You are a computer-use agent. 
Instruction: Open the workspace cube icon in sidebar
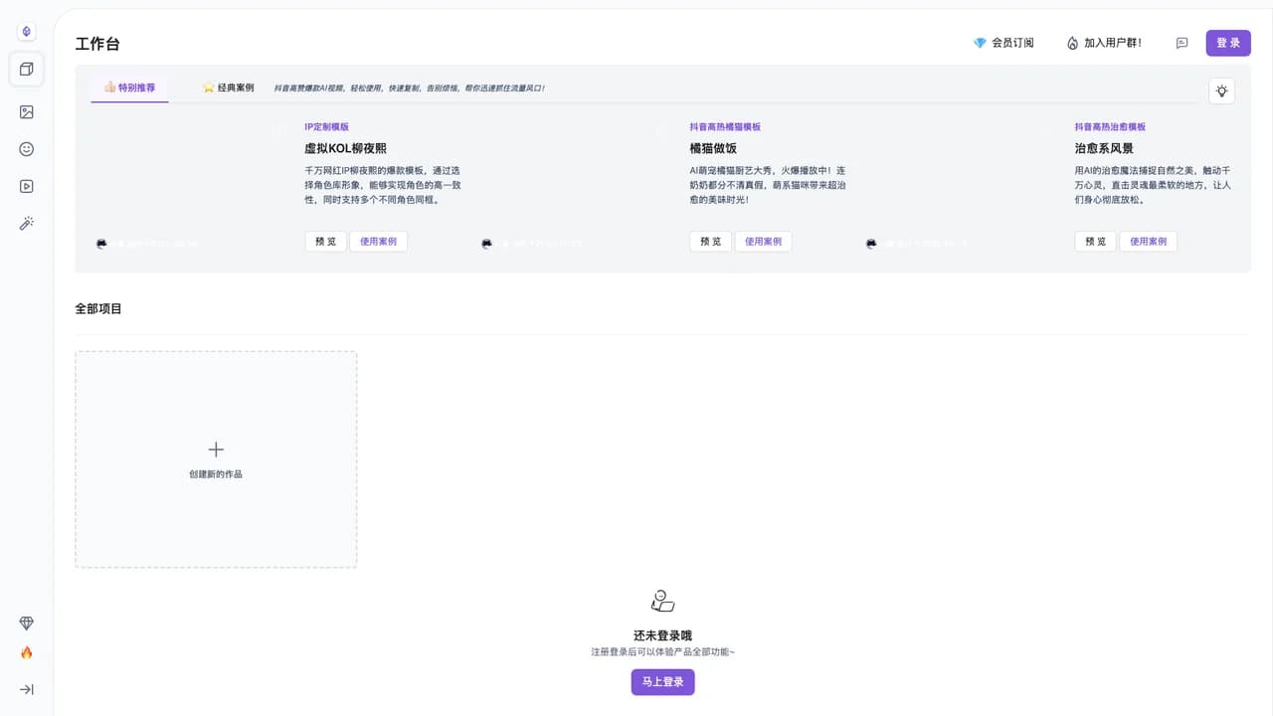click(27, 70)
